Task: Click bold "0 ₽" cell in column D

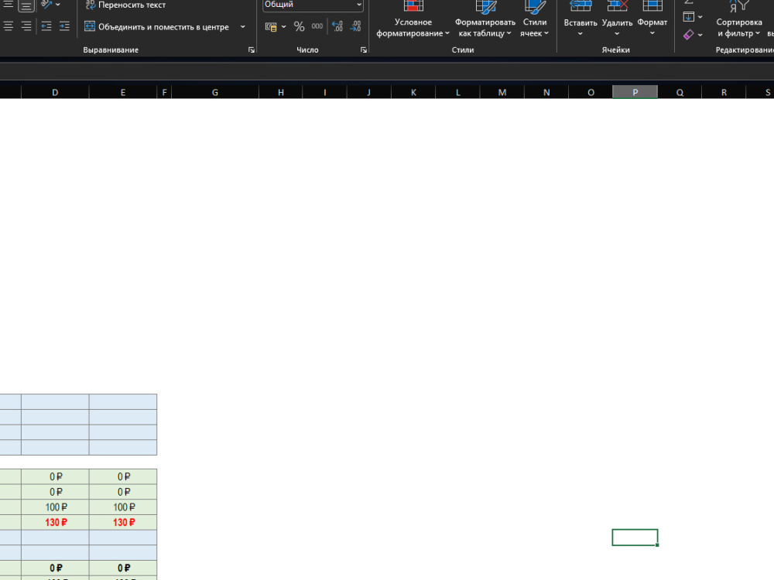Action: coord(55,568)
